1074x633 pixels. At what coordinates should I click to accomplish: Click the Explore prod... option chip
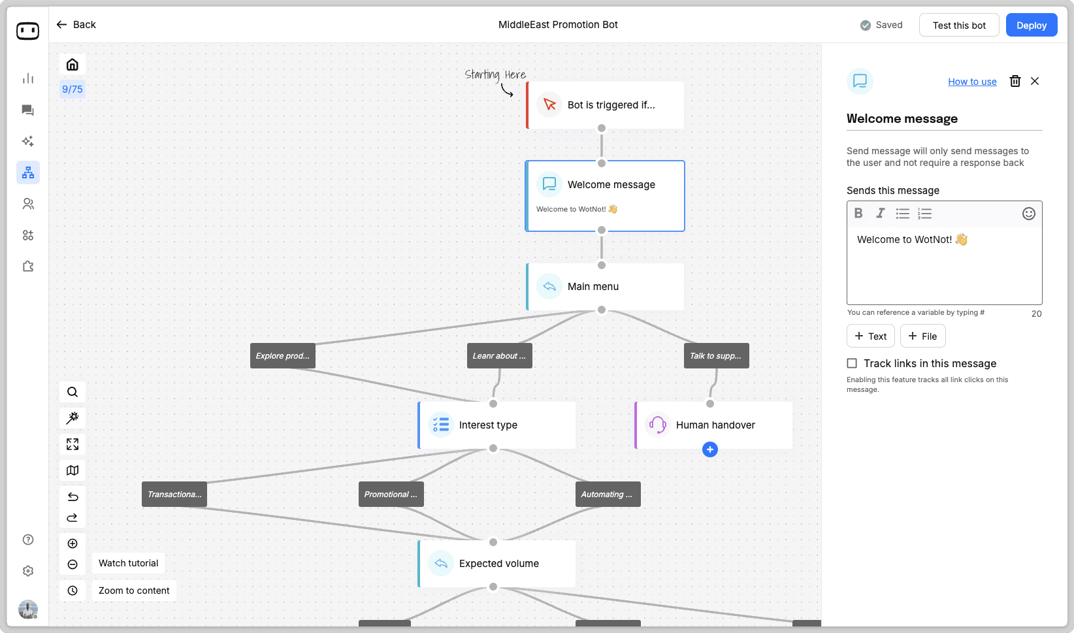click(283, 356)
